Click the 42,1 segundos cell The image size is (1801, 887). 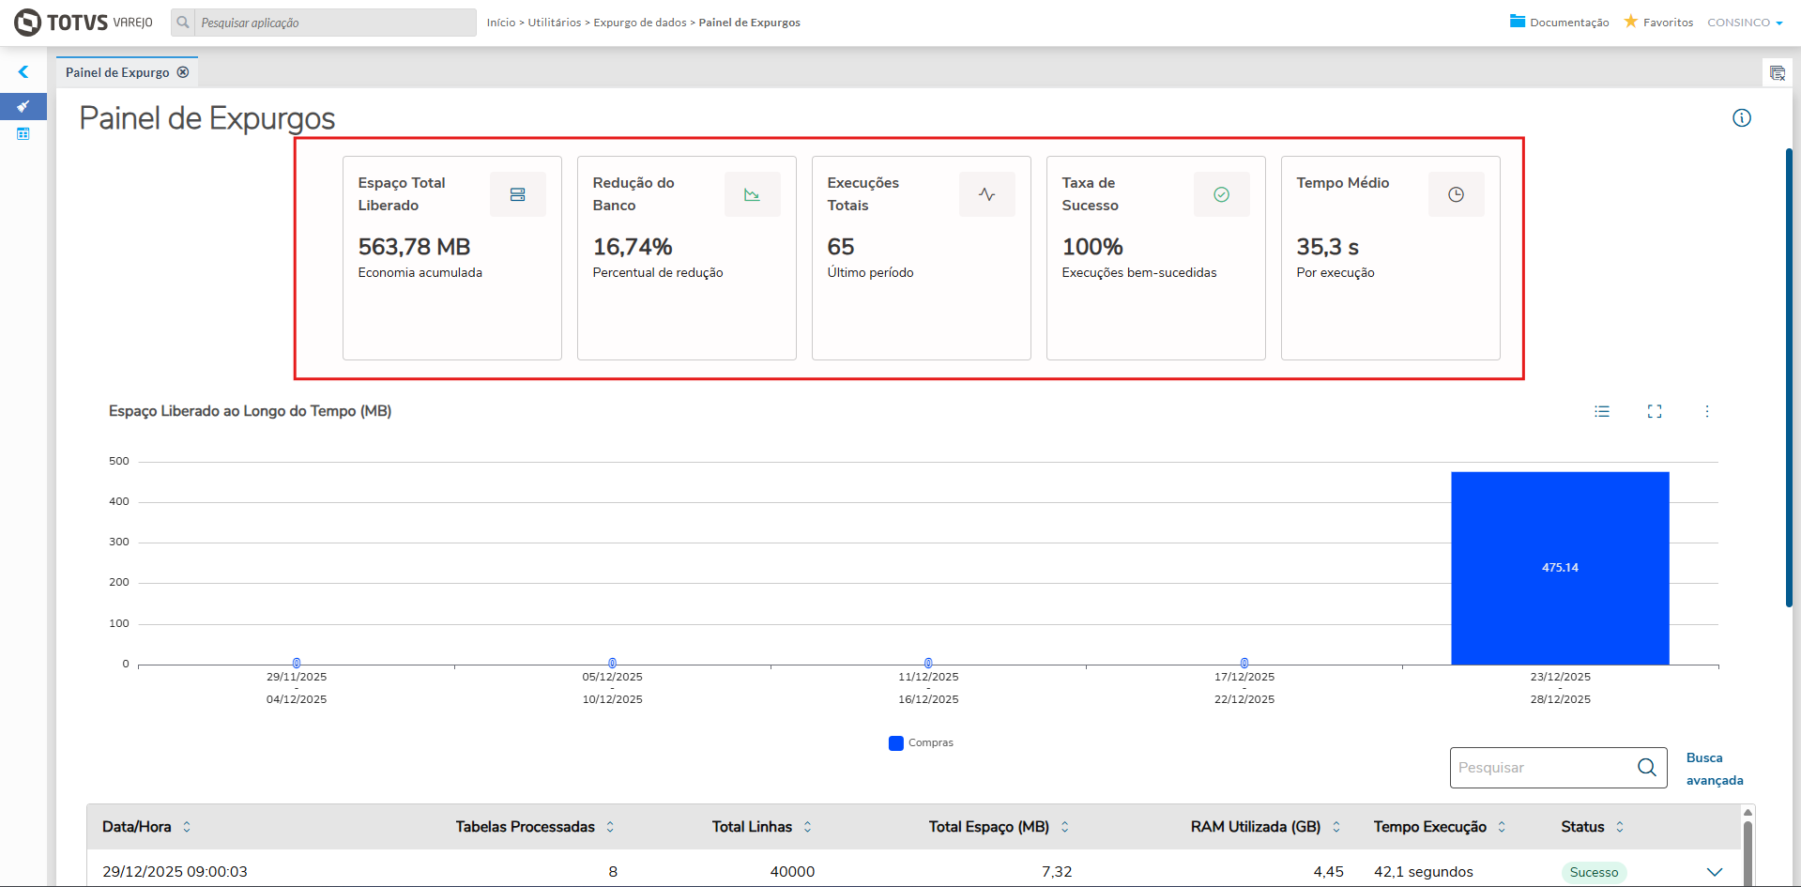(1424, 872)
